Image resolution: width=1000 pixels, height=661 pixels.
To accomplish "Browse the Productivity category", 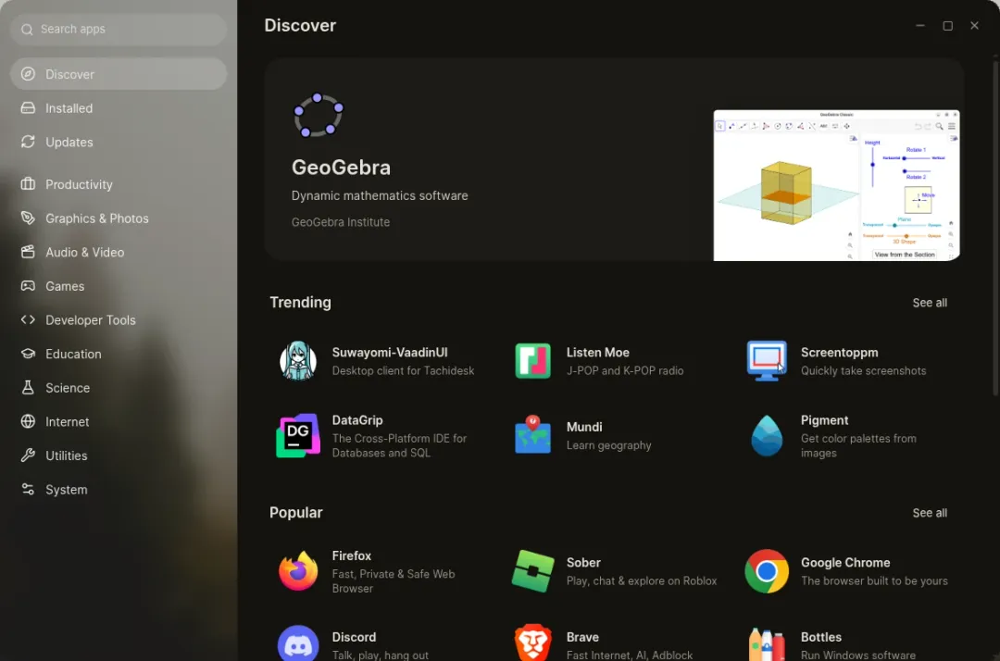I will coord(119,184).
